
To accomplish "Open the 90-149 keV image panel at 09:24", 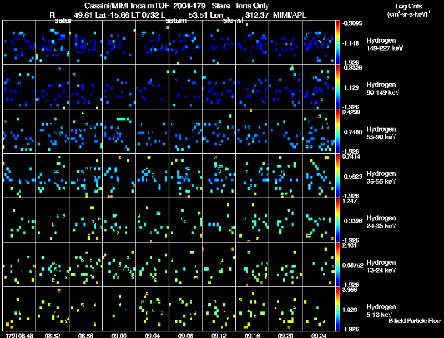I will [x=319, y=87].
